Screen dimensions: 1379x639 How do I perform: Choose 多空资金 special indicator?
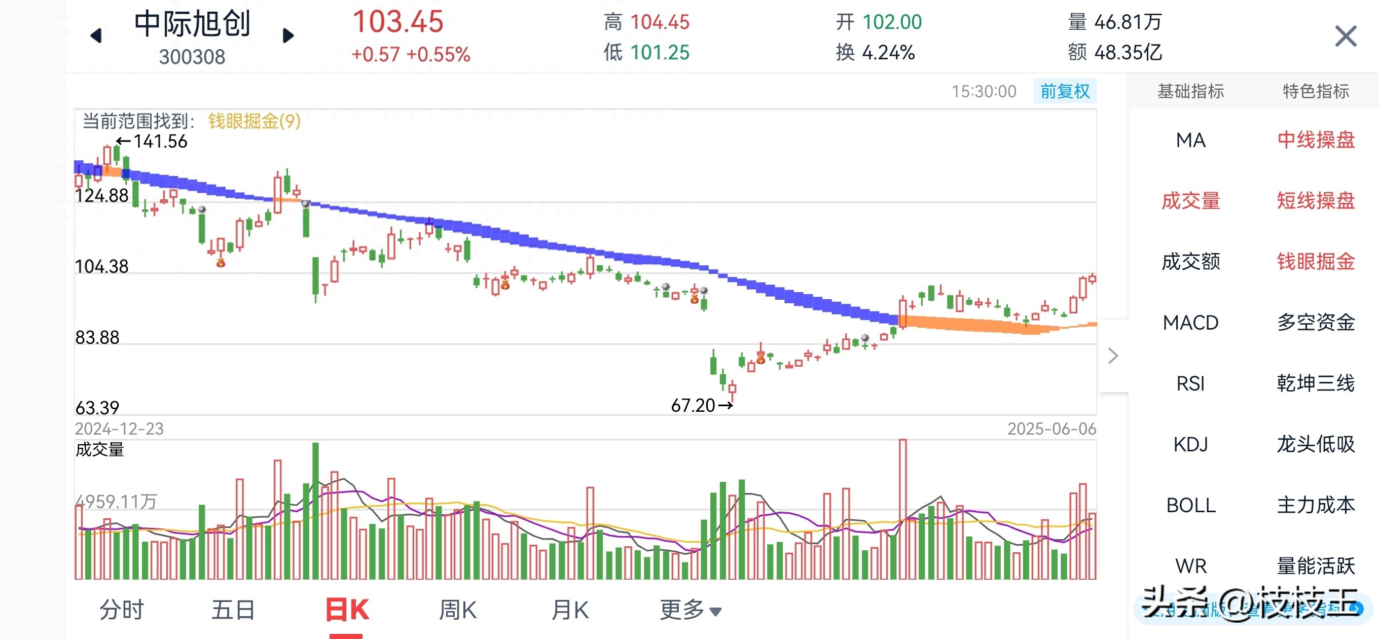(x=1316, y=323)
